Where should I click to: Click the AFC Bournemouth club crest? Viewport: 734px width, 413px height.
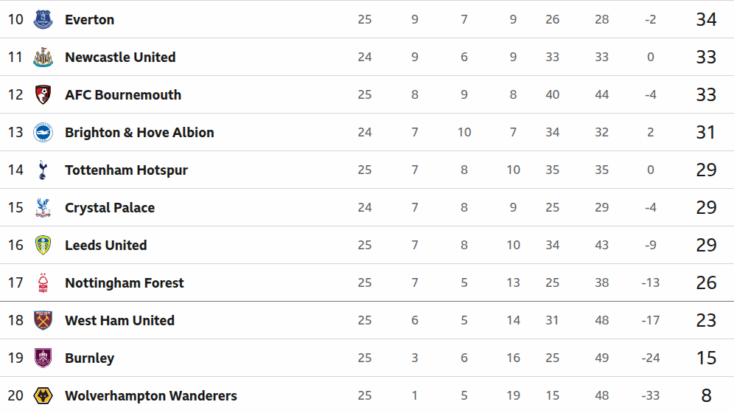click(x=43, y=95)
